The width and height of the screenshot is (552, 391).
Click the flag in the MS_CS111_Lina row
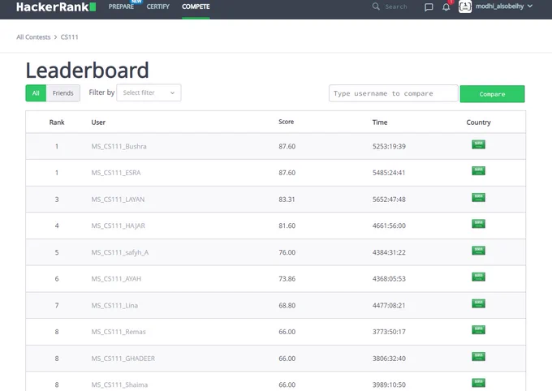[478, 303]
